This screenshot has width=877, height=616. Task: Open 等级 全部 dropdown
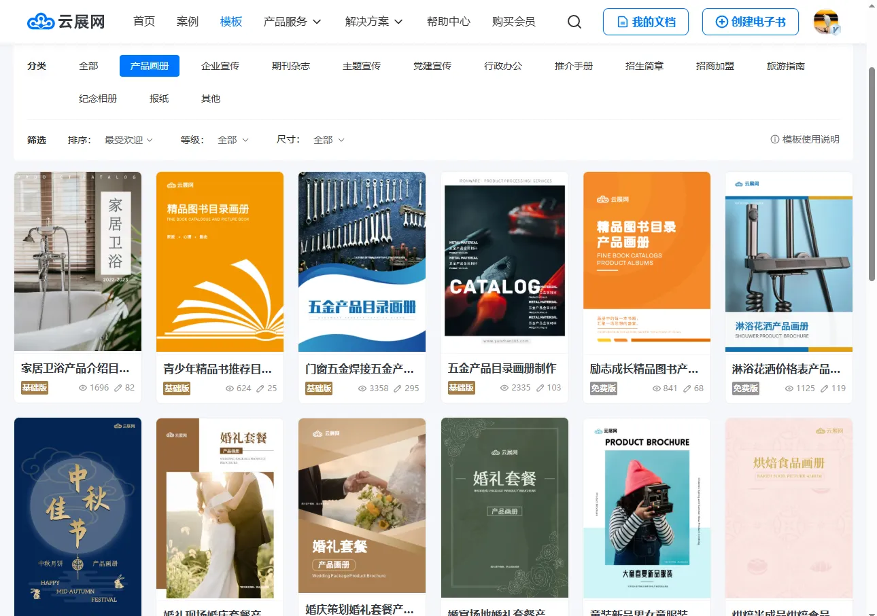pyautogui.click(x=233, y=140)
